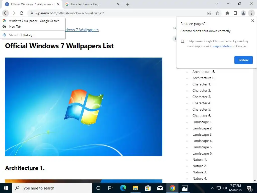Click the address bar URL

70,13
